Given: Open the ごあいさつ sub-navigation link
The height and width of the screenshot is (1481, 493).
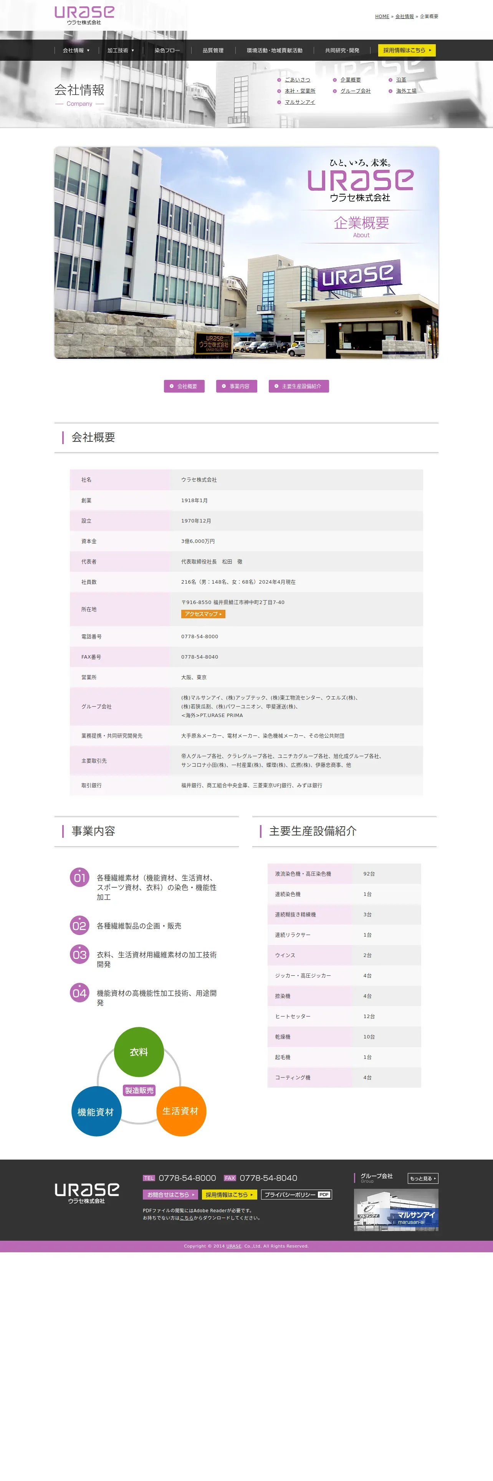Looking at the screenshot, I should (x=297, y=80).
